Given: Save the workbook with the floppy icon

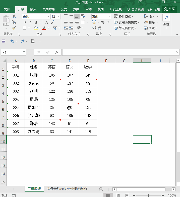Looking at the screenshot, I should tap(4, 41).
